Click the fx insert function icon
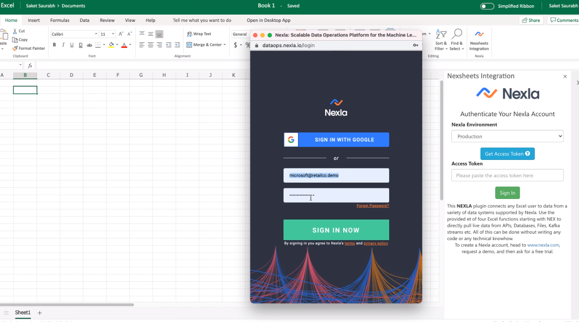Image resolution: width=579 pixels, height=322 pixels. click(x=30, y=66)
